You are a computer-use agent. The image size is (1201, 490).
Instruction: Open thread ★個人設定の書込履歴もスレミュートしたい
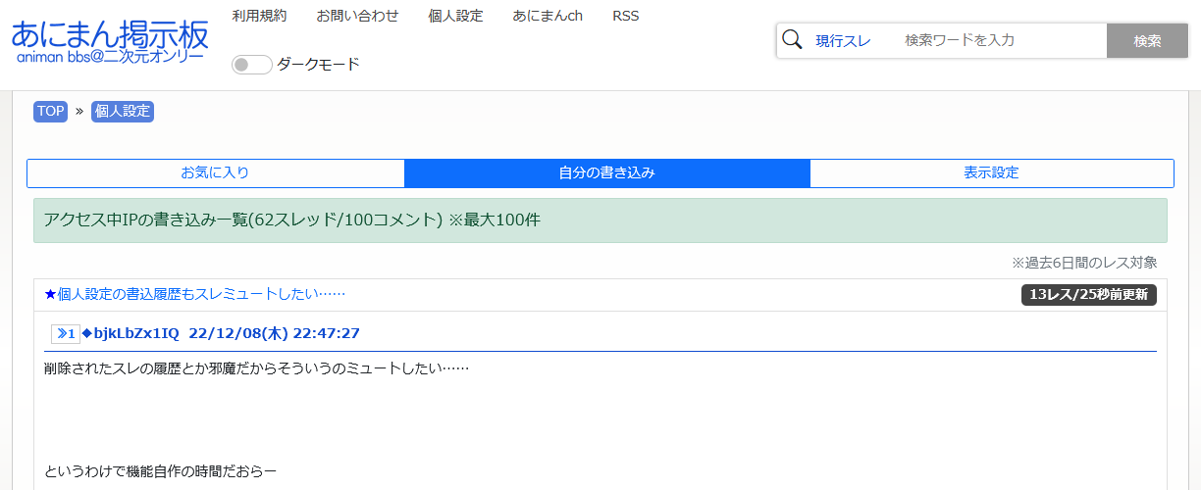coord(194,294)
